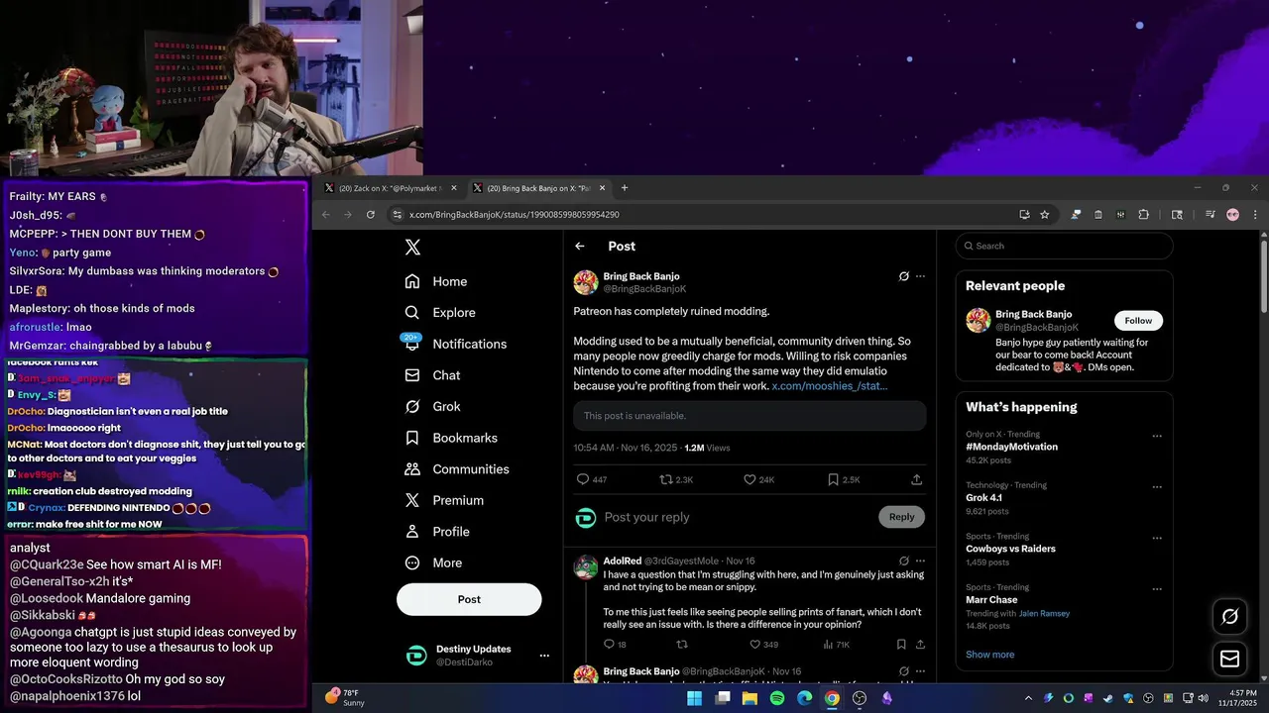The image size is (1269, 713).
Task: Open options for Cowboys vs Raiders trend
Action: (1157, 538)
